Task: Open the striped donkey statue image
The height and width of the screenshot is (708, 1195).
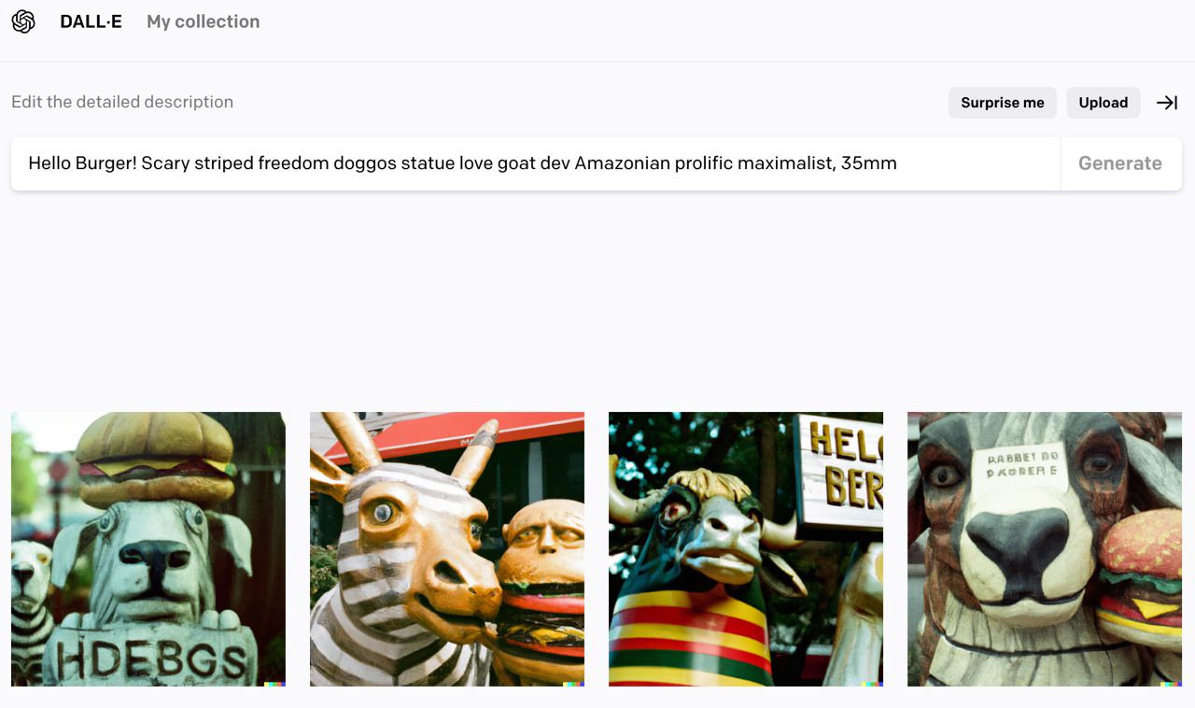Action: (447, 549)
